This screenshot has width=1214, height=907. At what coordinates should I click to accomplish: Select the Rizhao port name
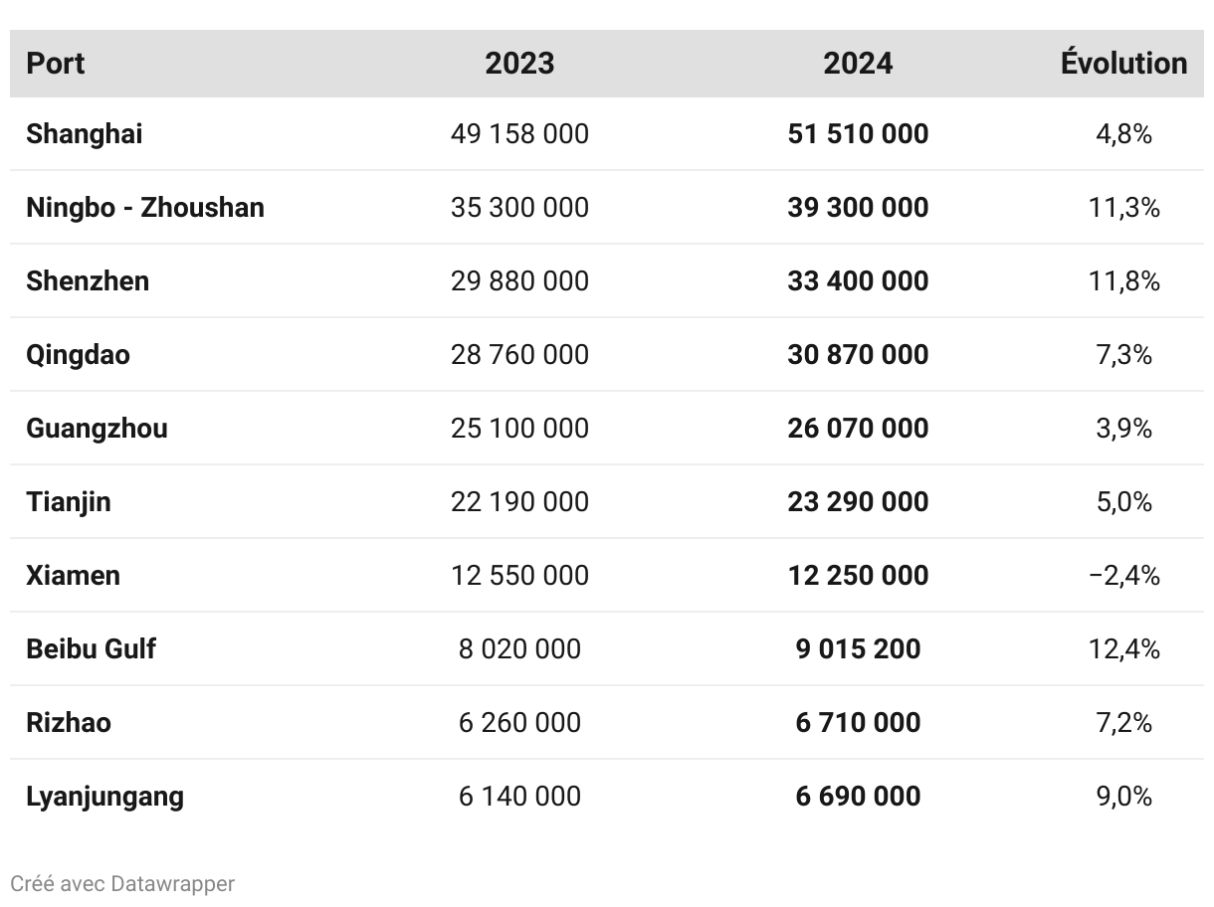pyautogui.click(x=69, y=723)
